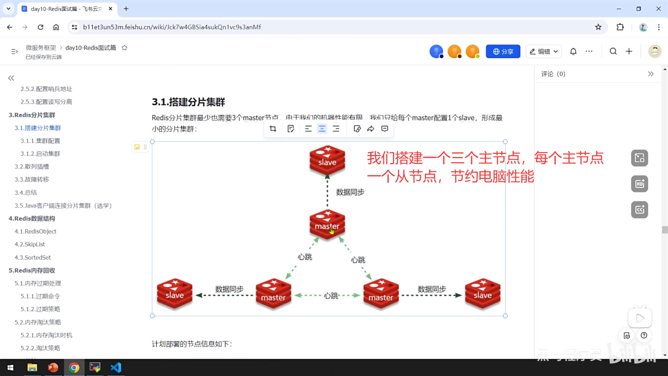Open Visual Studio Code from taskbar
Viewport: 668px width, 376px height.
(116, 367)
